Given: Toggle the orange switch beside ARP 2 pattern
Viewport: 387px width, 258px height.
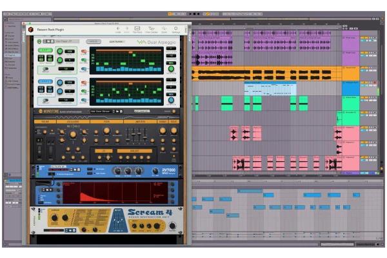Looking at the screenshot, I should click(84, 83).
